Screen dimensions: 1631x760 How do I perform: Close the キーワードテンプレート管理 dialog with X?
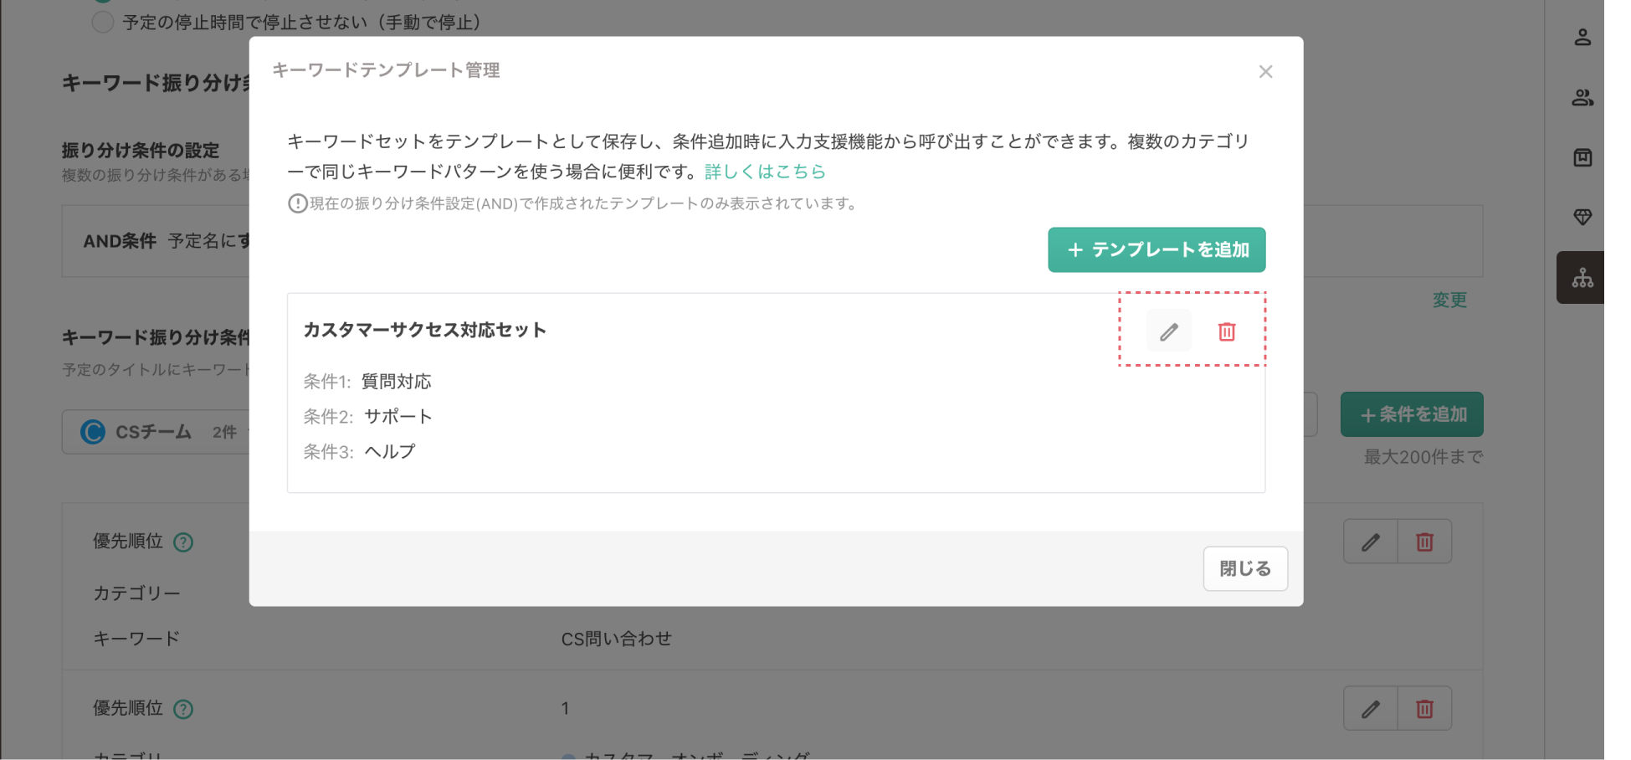1265,72
